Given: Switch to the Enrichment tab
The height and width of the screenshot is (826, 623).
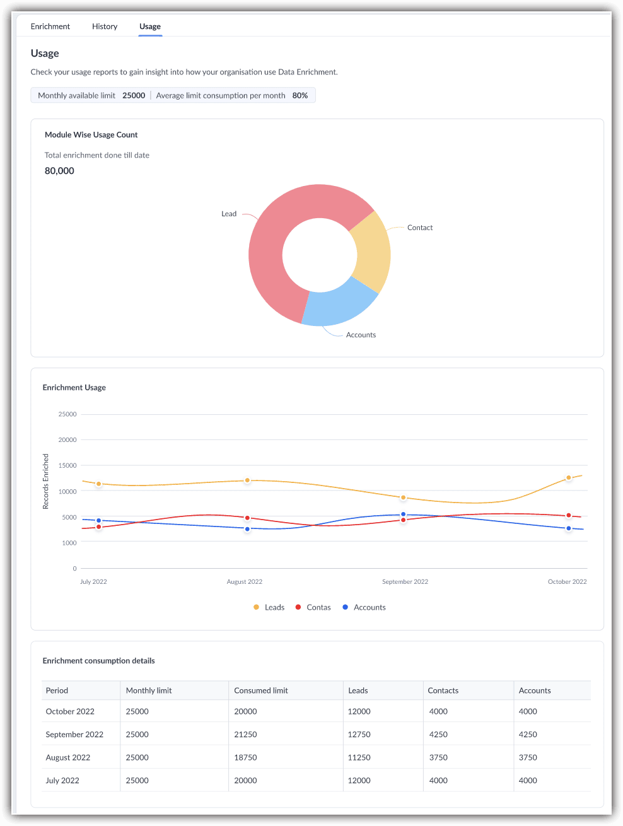Looking at the screenshot, I should (50, 26).
